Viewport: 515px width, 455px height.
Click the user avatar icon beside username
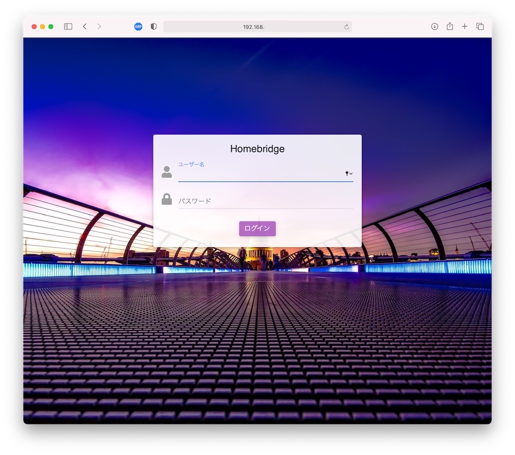pos(166,172)
